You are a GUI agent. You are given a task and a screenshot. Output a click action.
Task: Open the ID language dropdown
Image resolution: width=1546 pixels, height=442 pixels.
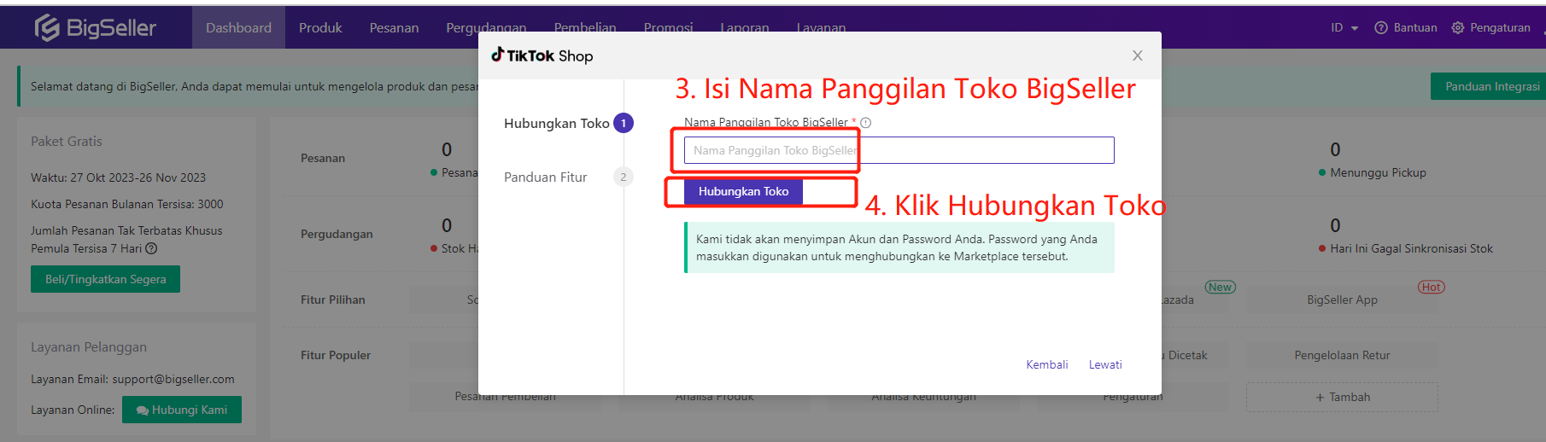(1344, 28)
